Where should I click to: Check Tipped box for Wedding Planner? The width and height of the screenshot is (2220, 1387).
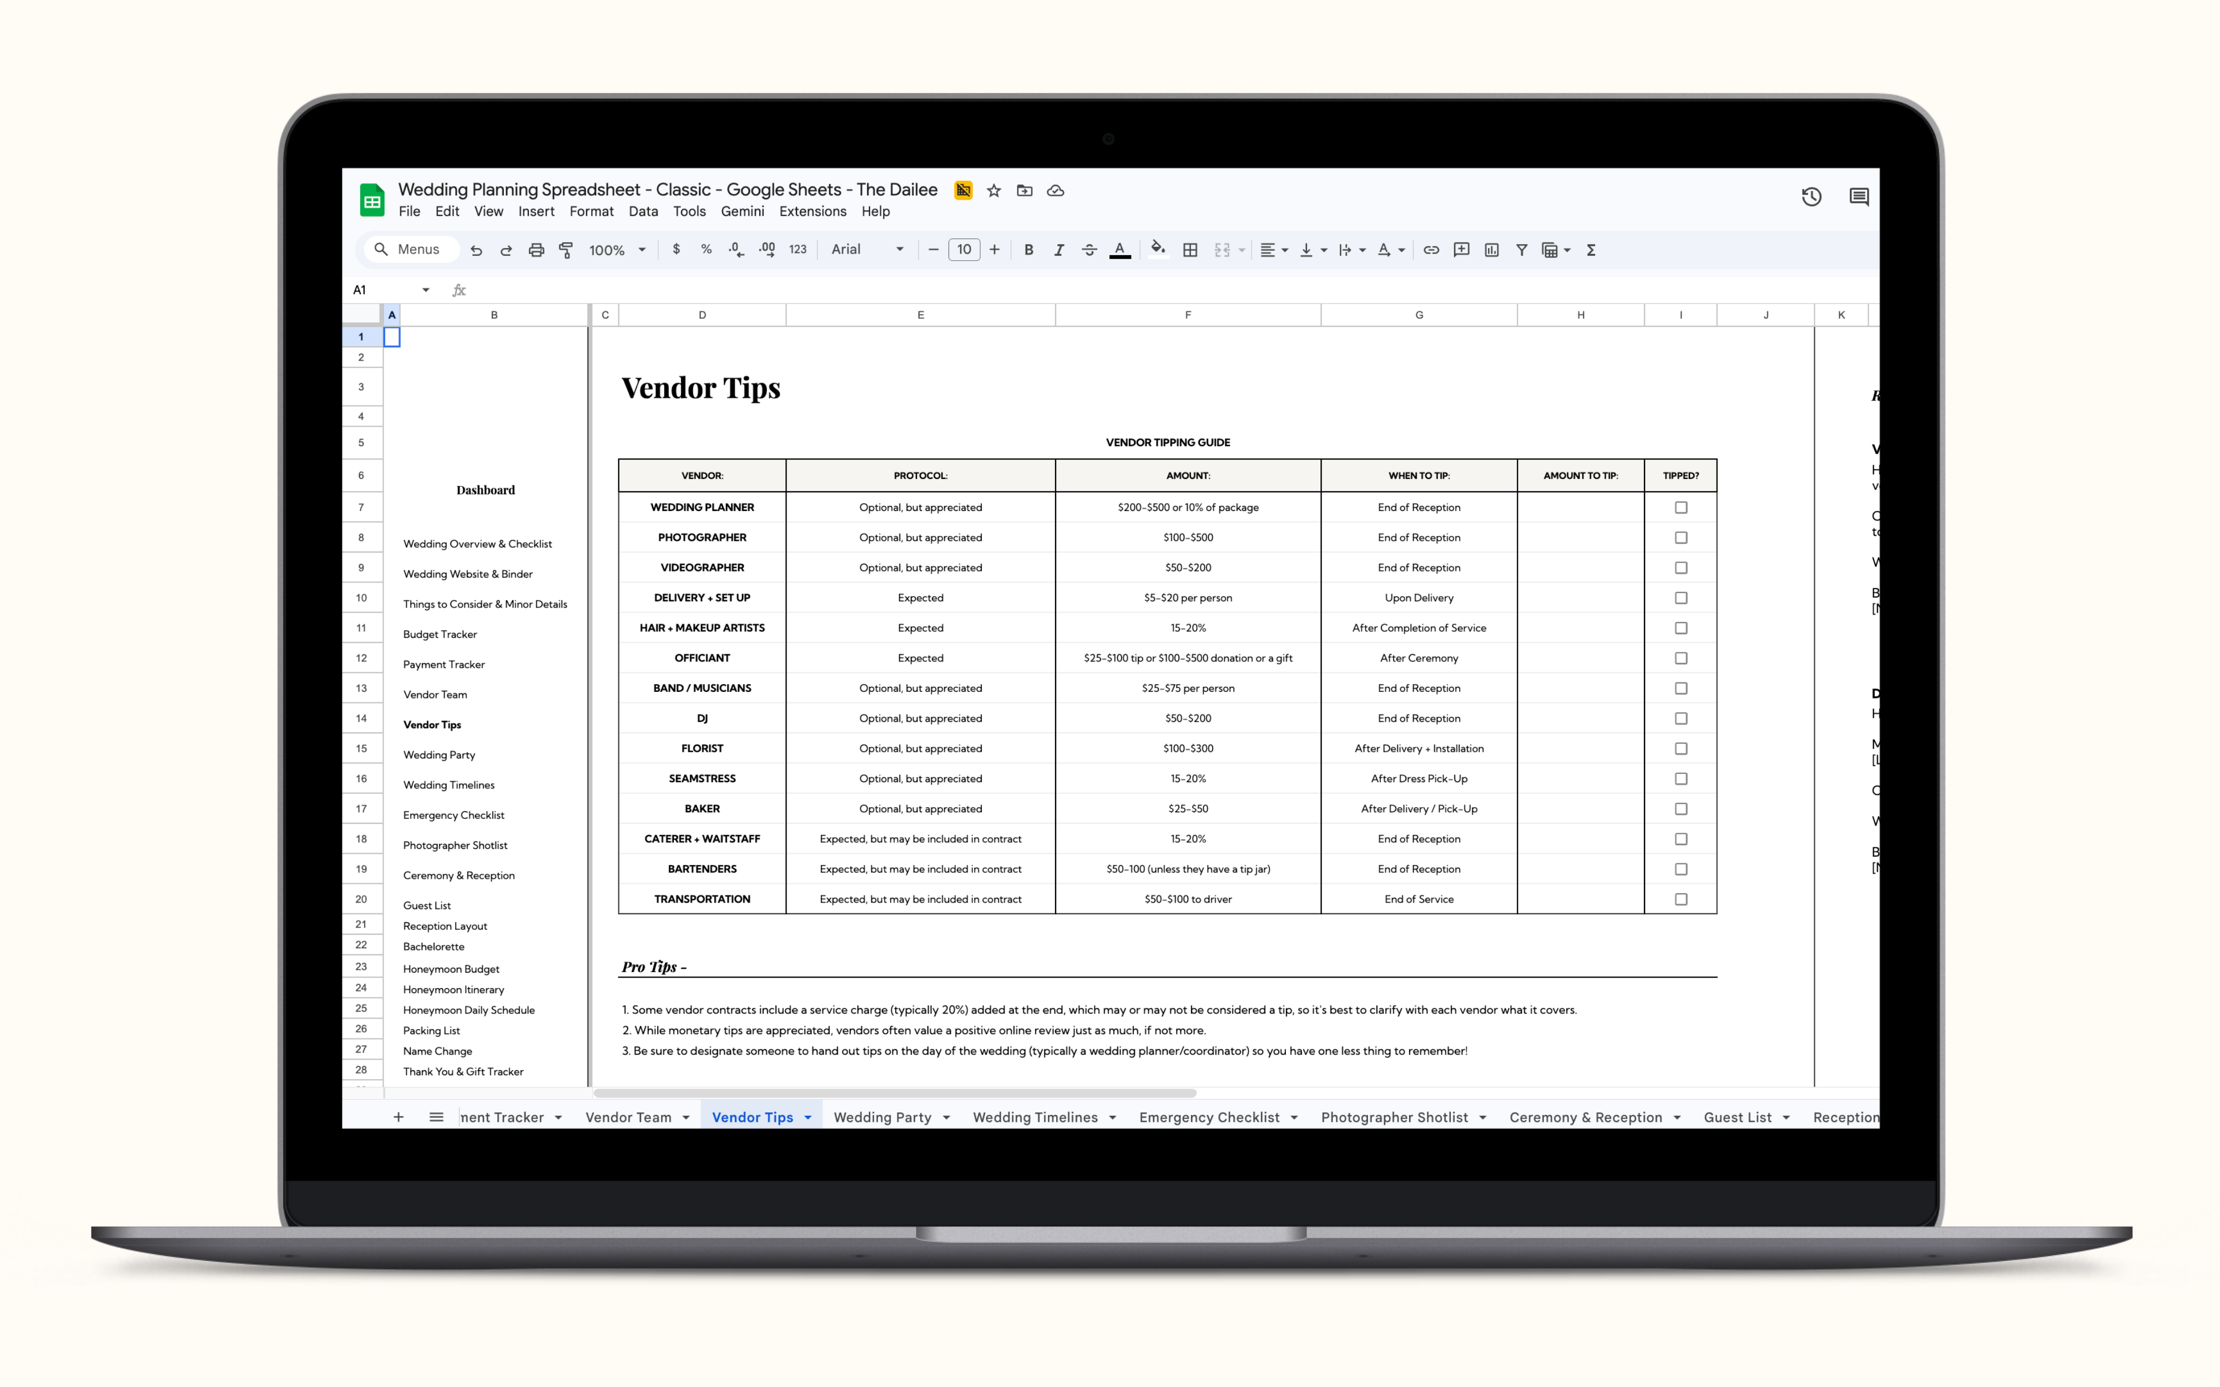(1681, 507)
